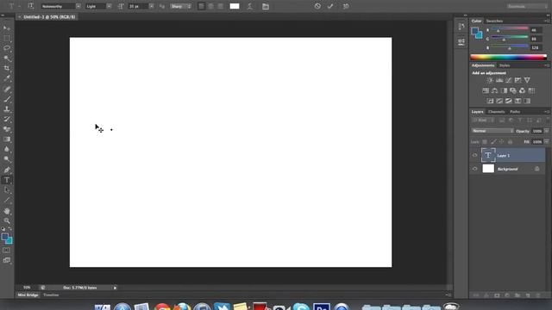The height and width of the screenshot is (310, 552).
Task: Select the Line shape tool
Action: pyautogui.click(x=7, y=201)
